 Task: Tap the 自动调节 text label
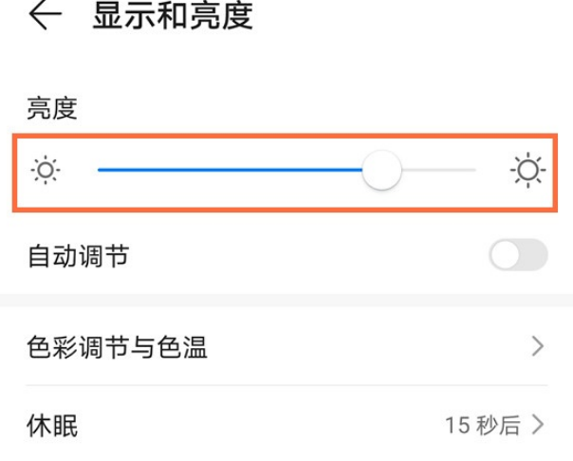(78, 255)
